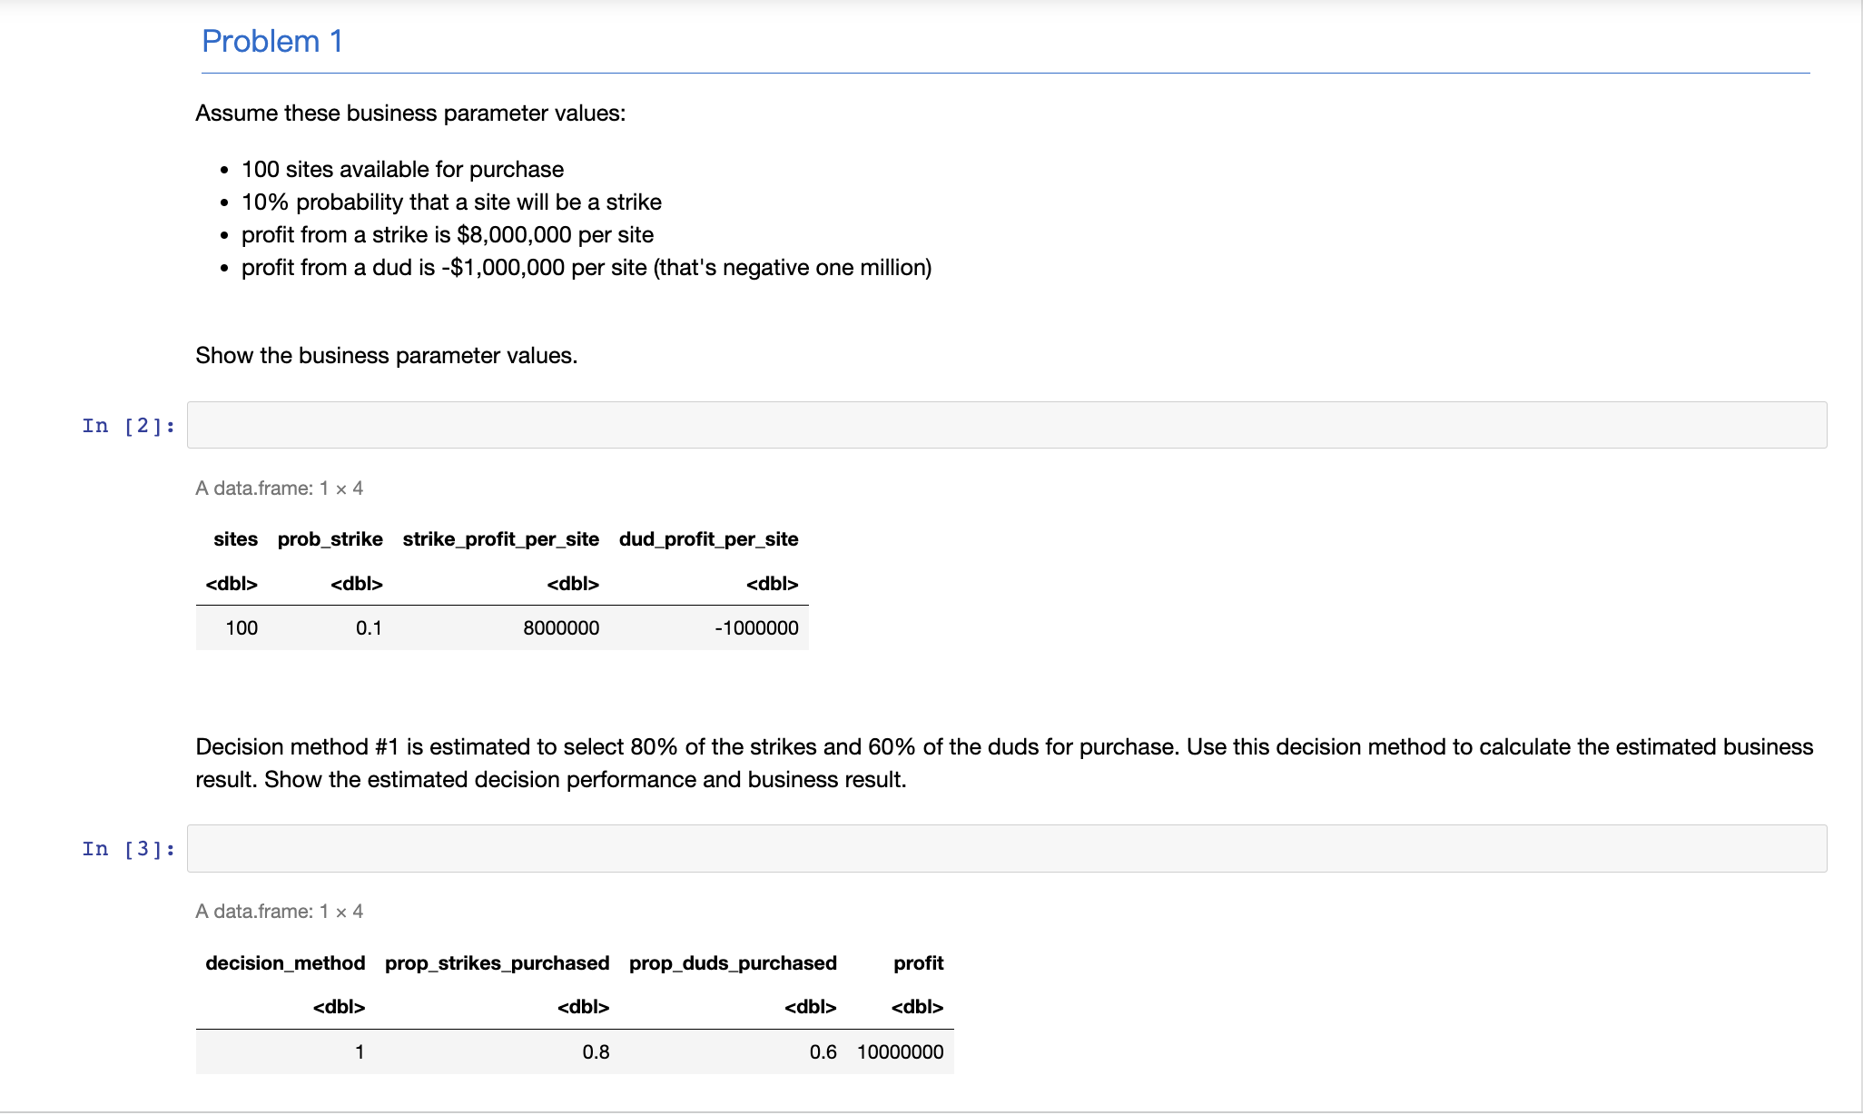Click the A data.frame: 1 x 4 label

click(279, 488)
